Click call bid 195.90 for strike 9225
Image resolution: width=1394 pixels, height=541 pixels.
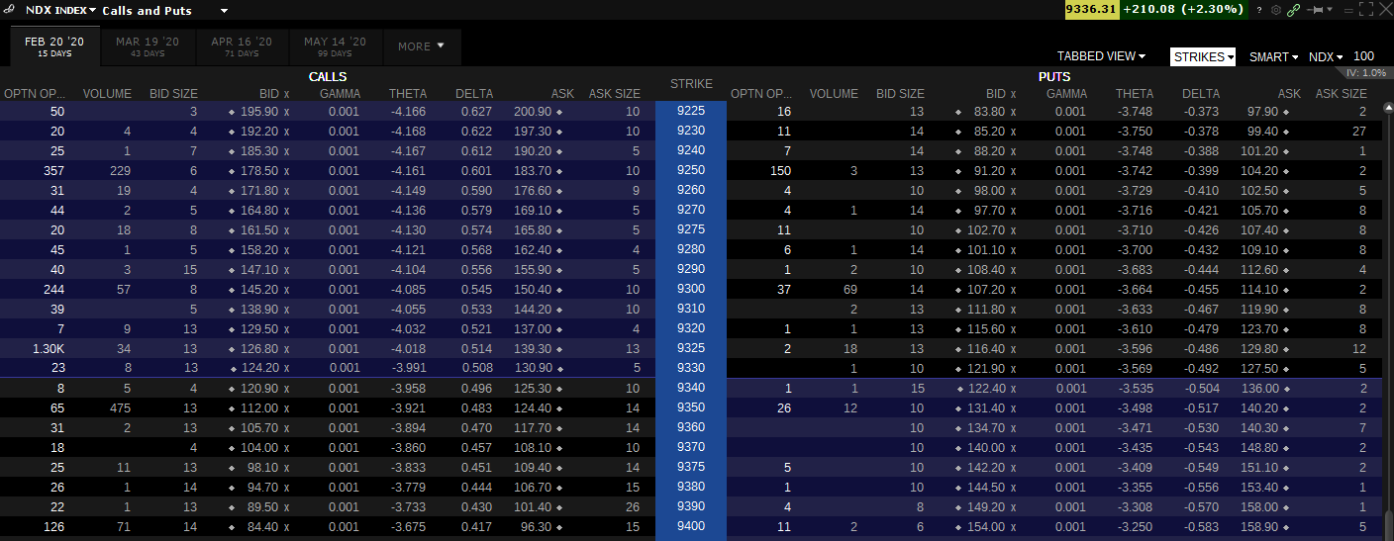(x=259, y=111)
